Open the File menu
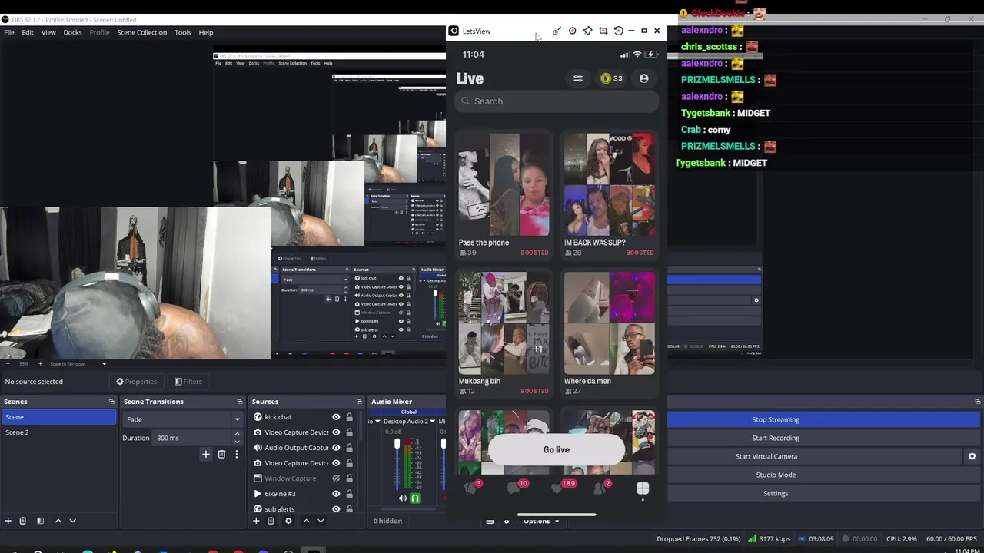984x553 pixels. (8, 32)
